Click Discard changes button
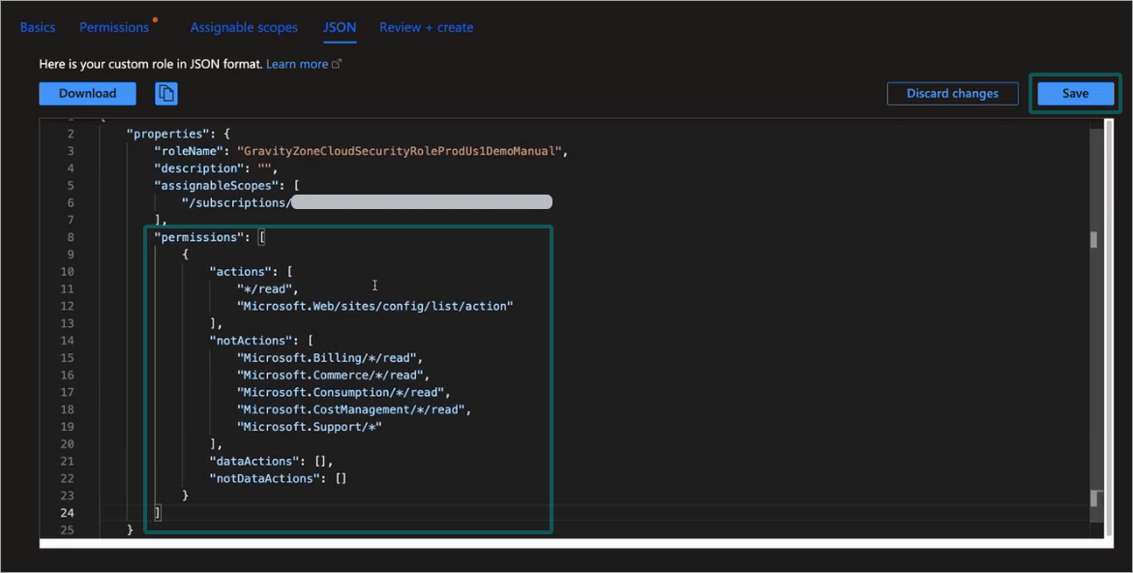This screenshot has width=1133, height=573. (x=952, y=94)
